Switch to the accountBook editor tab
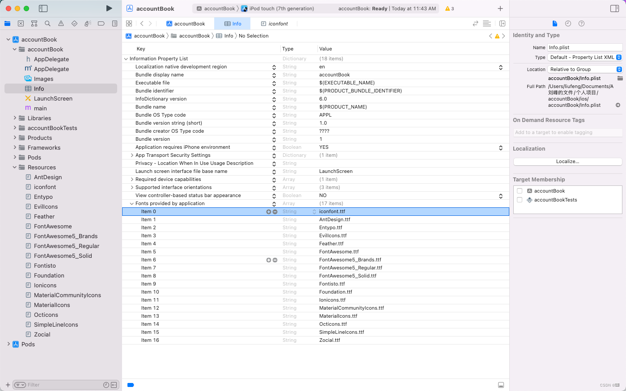Screen dimensions: 626x391 pyautogui.click(x=186, y=24)
